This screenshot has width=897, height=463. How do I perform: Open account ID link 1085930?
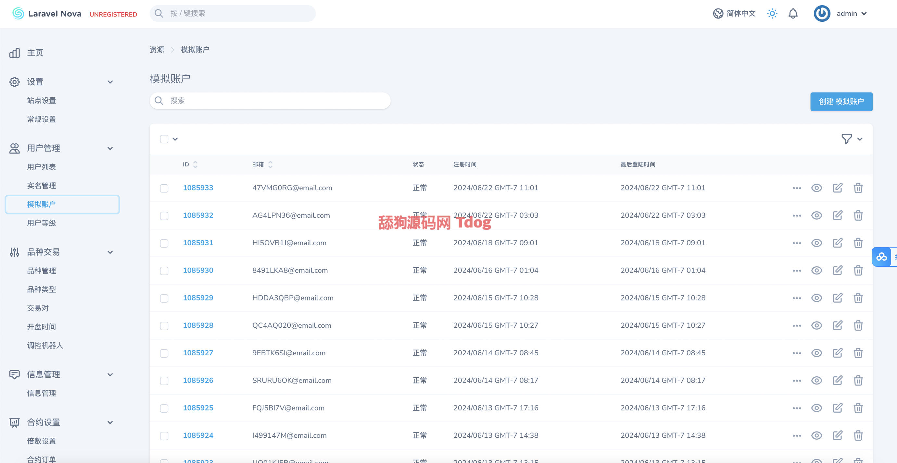tap(198, 270)
